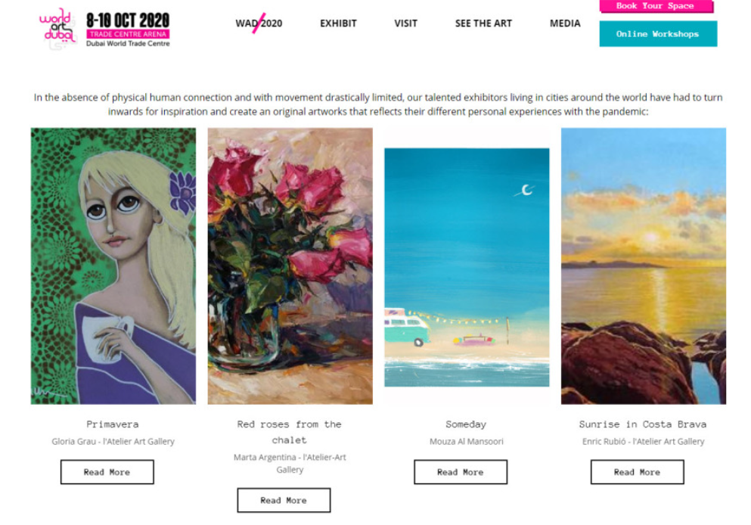Image resolution: width=751 pixels, height=525 pixels.
Task: Open the Red roses painting image
Action: [x=290, y=266]
